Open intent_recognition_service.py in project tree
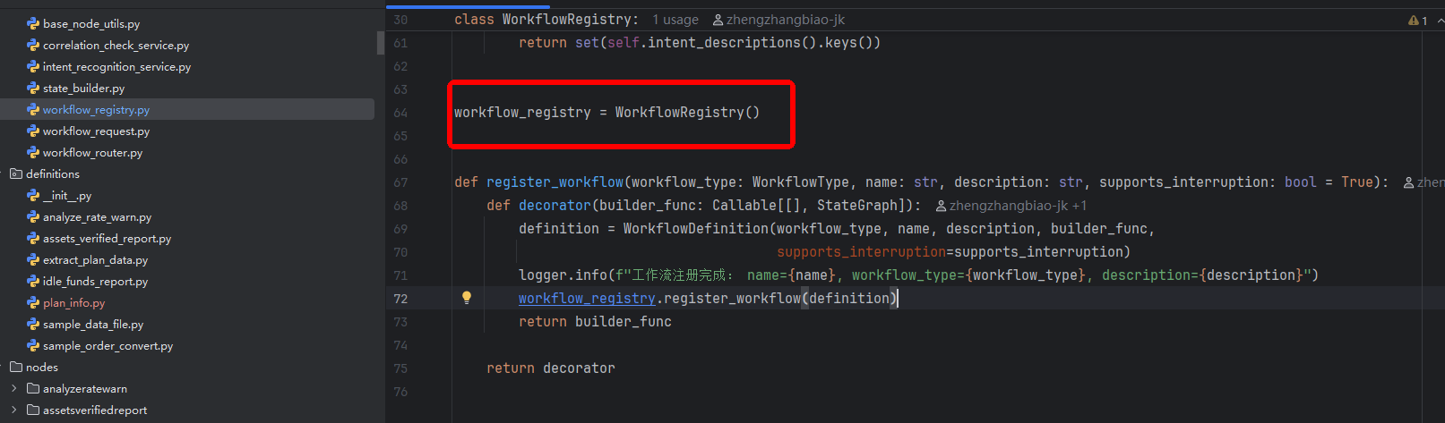This screenshot has height=423, width=1445. point(116,67)
